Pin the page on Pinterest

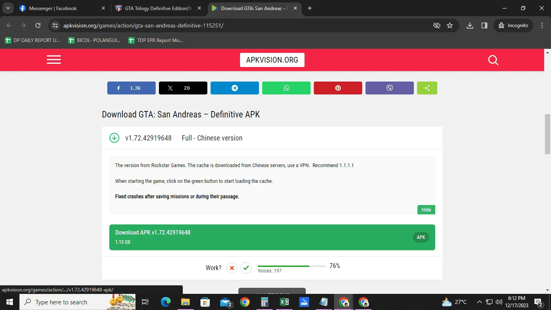pos(338,88)
